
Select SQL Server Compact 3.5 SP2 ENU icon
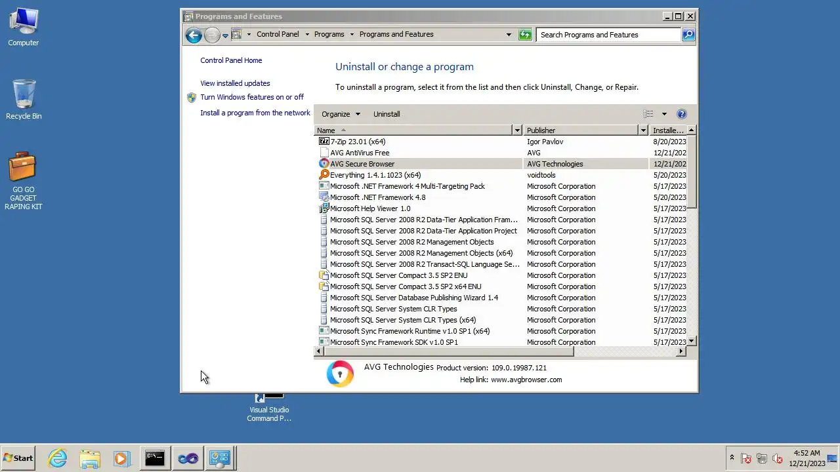324,275
